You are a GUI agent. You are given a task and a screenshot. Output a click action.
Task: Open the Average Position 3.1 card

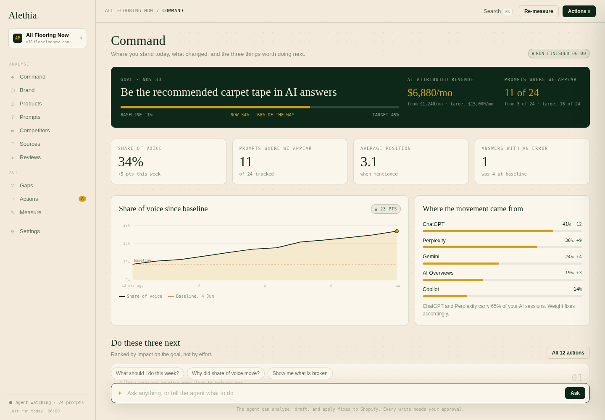click(x=411, y=162)
